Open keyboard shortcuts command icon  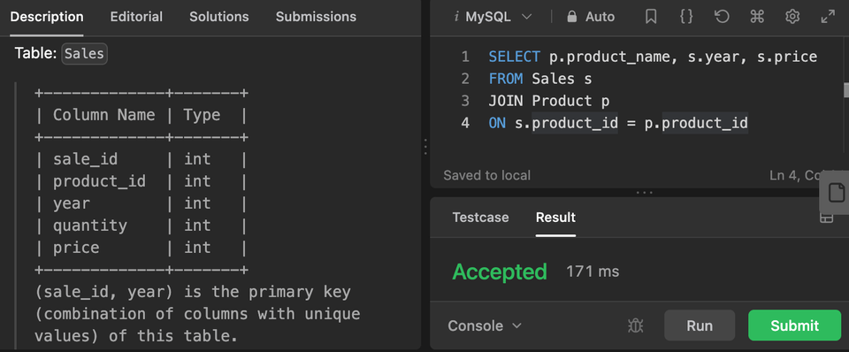tap(757, 17)
